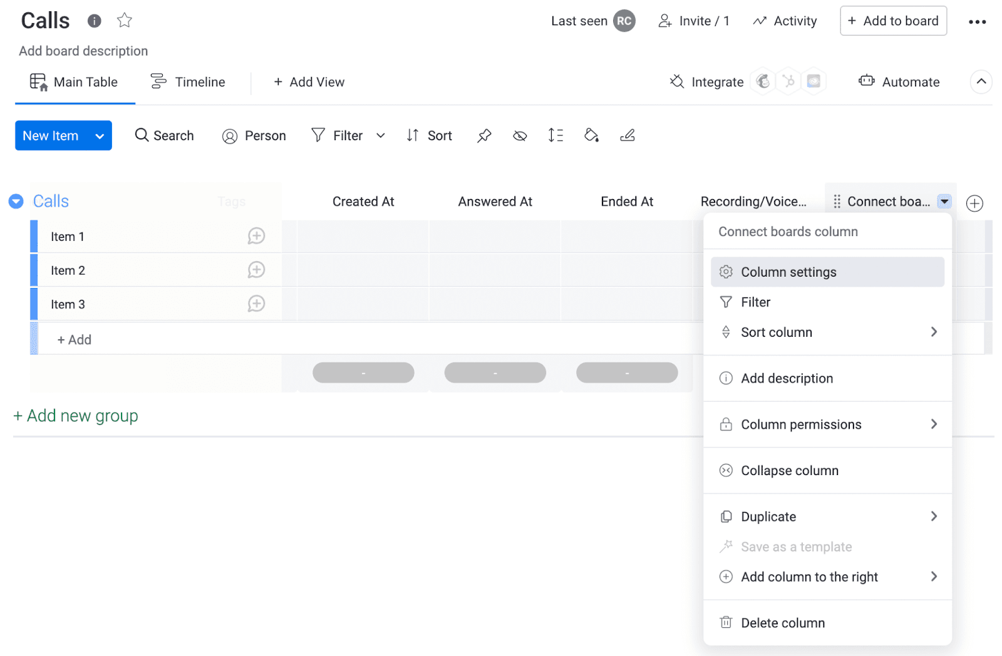Image resolution: width=1002 pixels, height=656 pixels.
Task: Click the Add board description field
Action: [x=83, y=51]
